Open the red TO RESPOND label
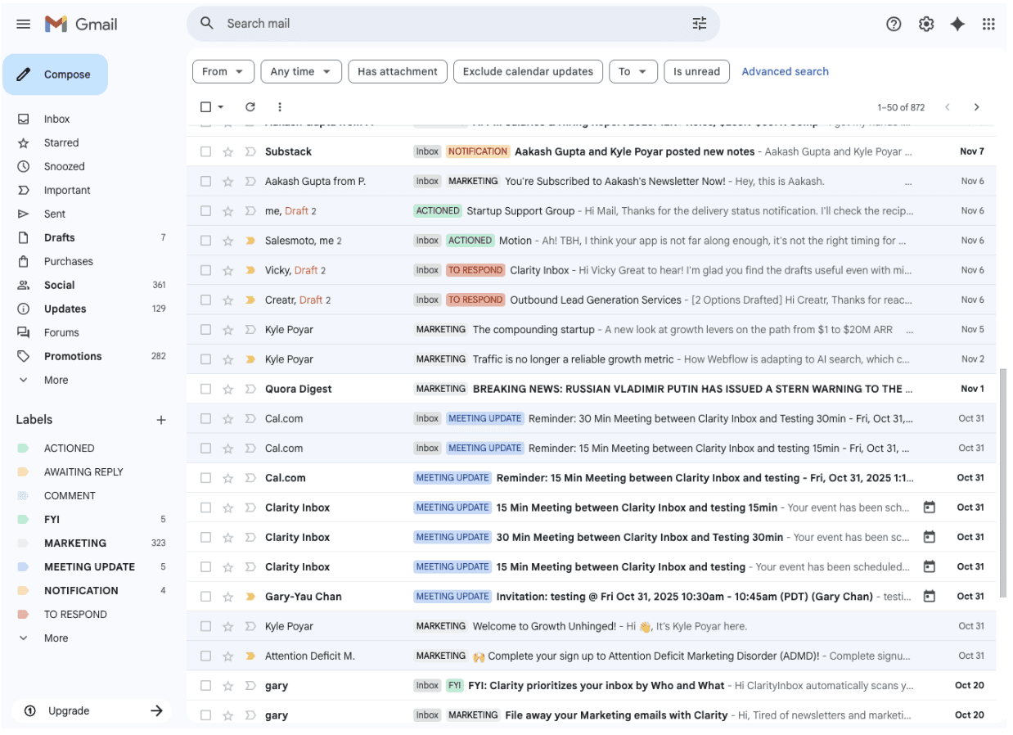1013x735 pixels. click(x=75, y=614)
